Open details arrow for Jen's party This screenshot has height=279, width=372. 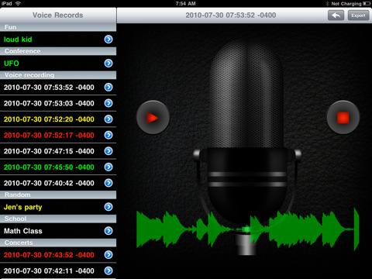coord(108,207)
